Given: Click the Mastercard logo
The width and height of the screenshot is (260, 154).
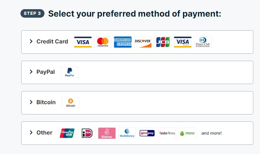Looking at the screenshot, I should click(x=103, y=42).
